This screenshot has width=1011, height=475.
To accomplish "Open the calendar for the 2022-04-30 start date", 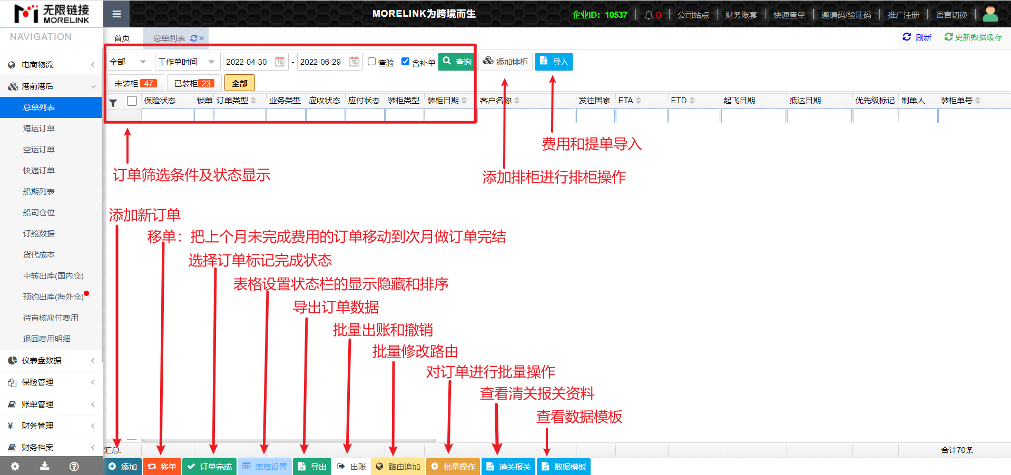I will tap(280, 62).
